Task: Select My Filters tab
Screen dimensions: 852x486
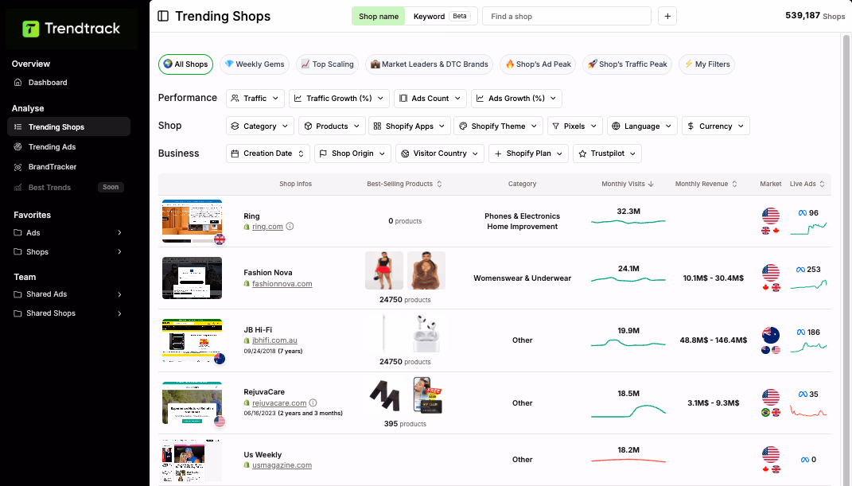Action: pyautogui.click(x=706, y=64)
